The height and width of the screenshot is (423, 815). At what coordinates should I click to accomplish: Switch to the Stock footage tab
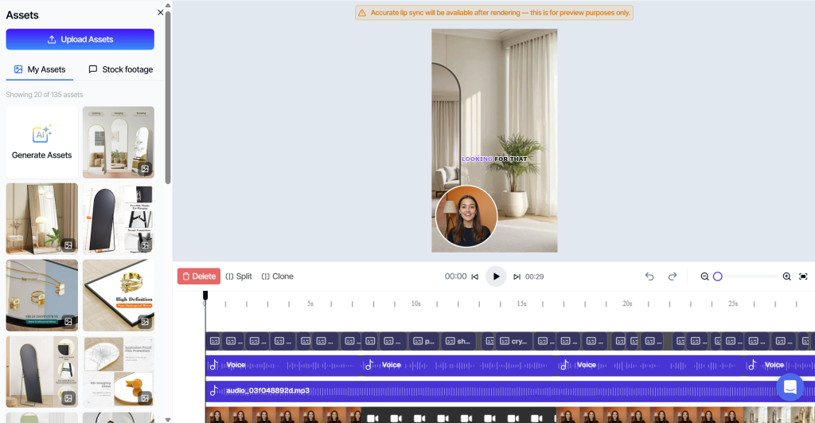(x=120, y=69)
